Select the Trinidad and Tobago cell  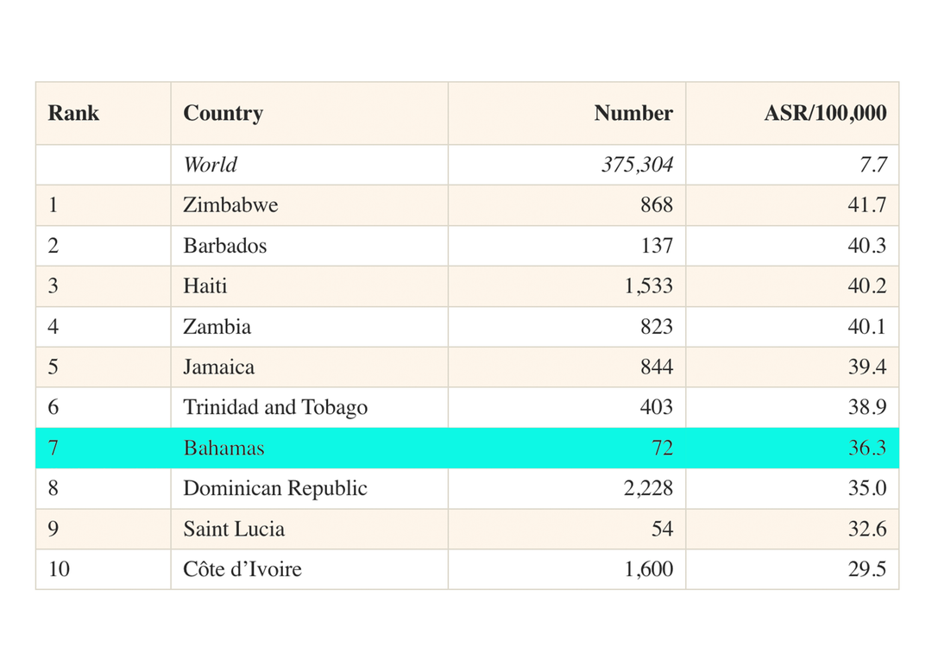point(274,408)
